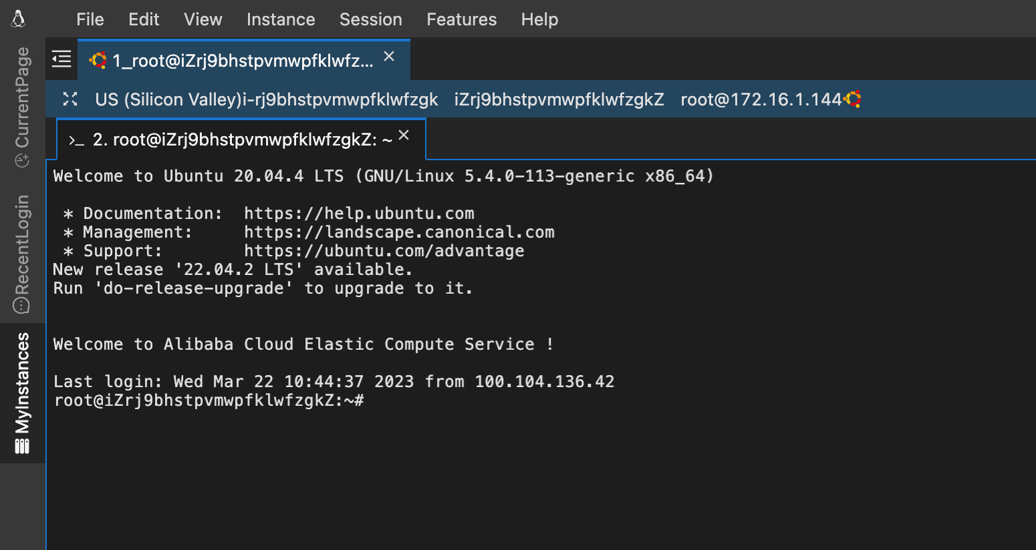Open the Instance menu
The image size is (1036, 550).
click(281, 19)
